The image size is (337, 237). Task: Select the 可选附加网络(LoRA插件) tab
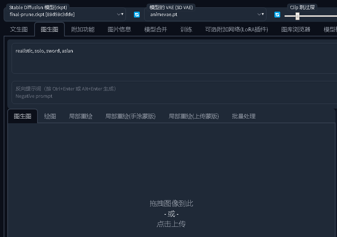[x=236, y=30]
